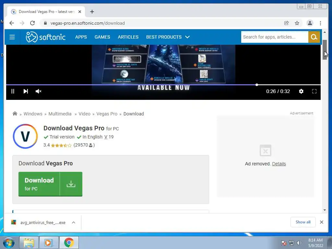Expand avg_antivirus download options chevron

pyautogui.click(x=74, y=222)
